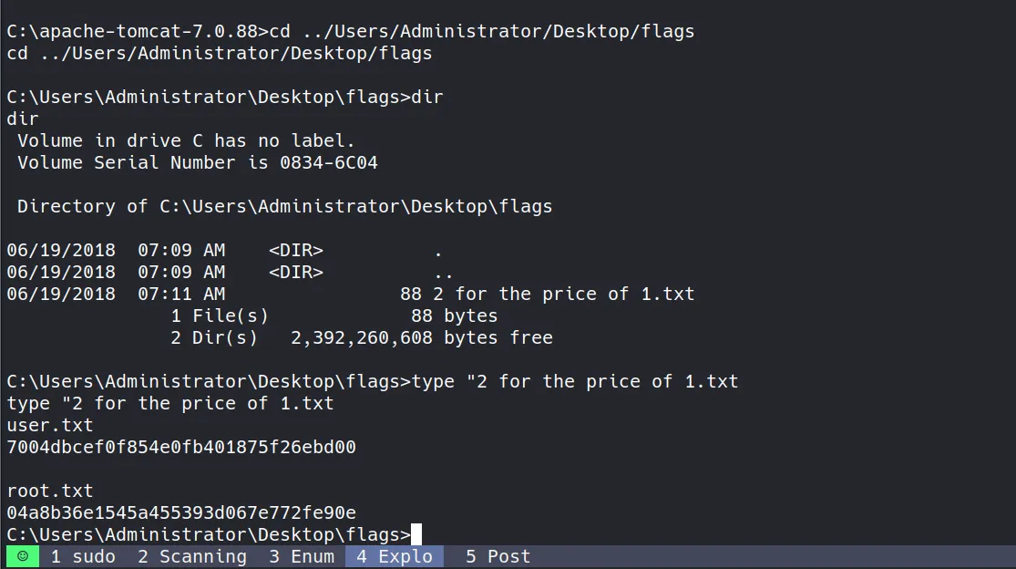This screenshot has height=569, width=1016.
Task: Switch to the "1 sudo" window
Action: click(83, 556)
